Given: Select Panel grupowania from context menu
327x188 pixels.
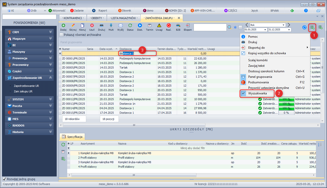Looking at the screenshot, I should pyautogui.click(x=260, y=77).
